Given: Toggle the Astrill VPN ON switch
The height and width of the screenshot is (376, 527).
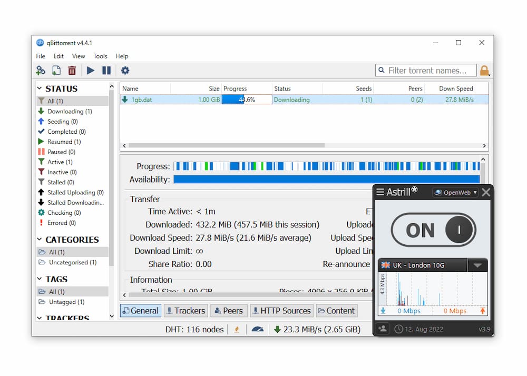Looking at the screenshot, I should (433, 231).
